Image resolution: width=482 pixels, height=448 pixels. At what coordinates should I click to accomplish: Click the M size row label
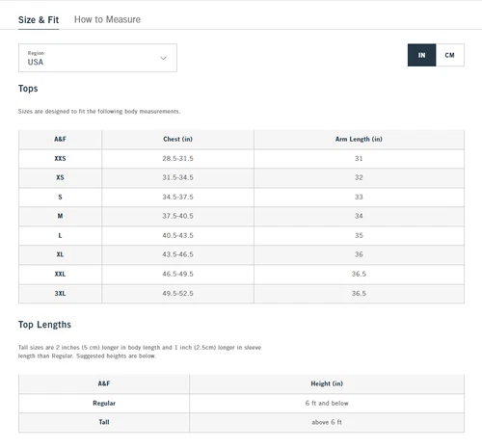(x=60, y=216)
